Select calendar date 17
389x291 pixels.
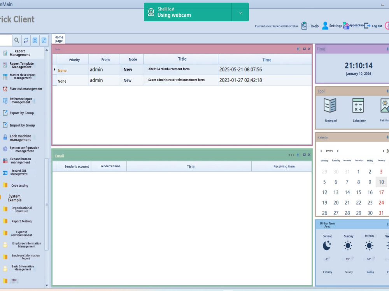(x=381, y=192)
